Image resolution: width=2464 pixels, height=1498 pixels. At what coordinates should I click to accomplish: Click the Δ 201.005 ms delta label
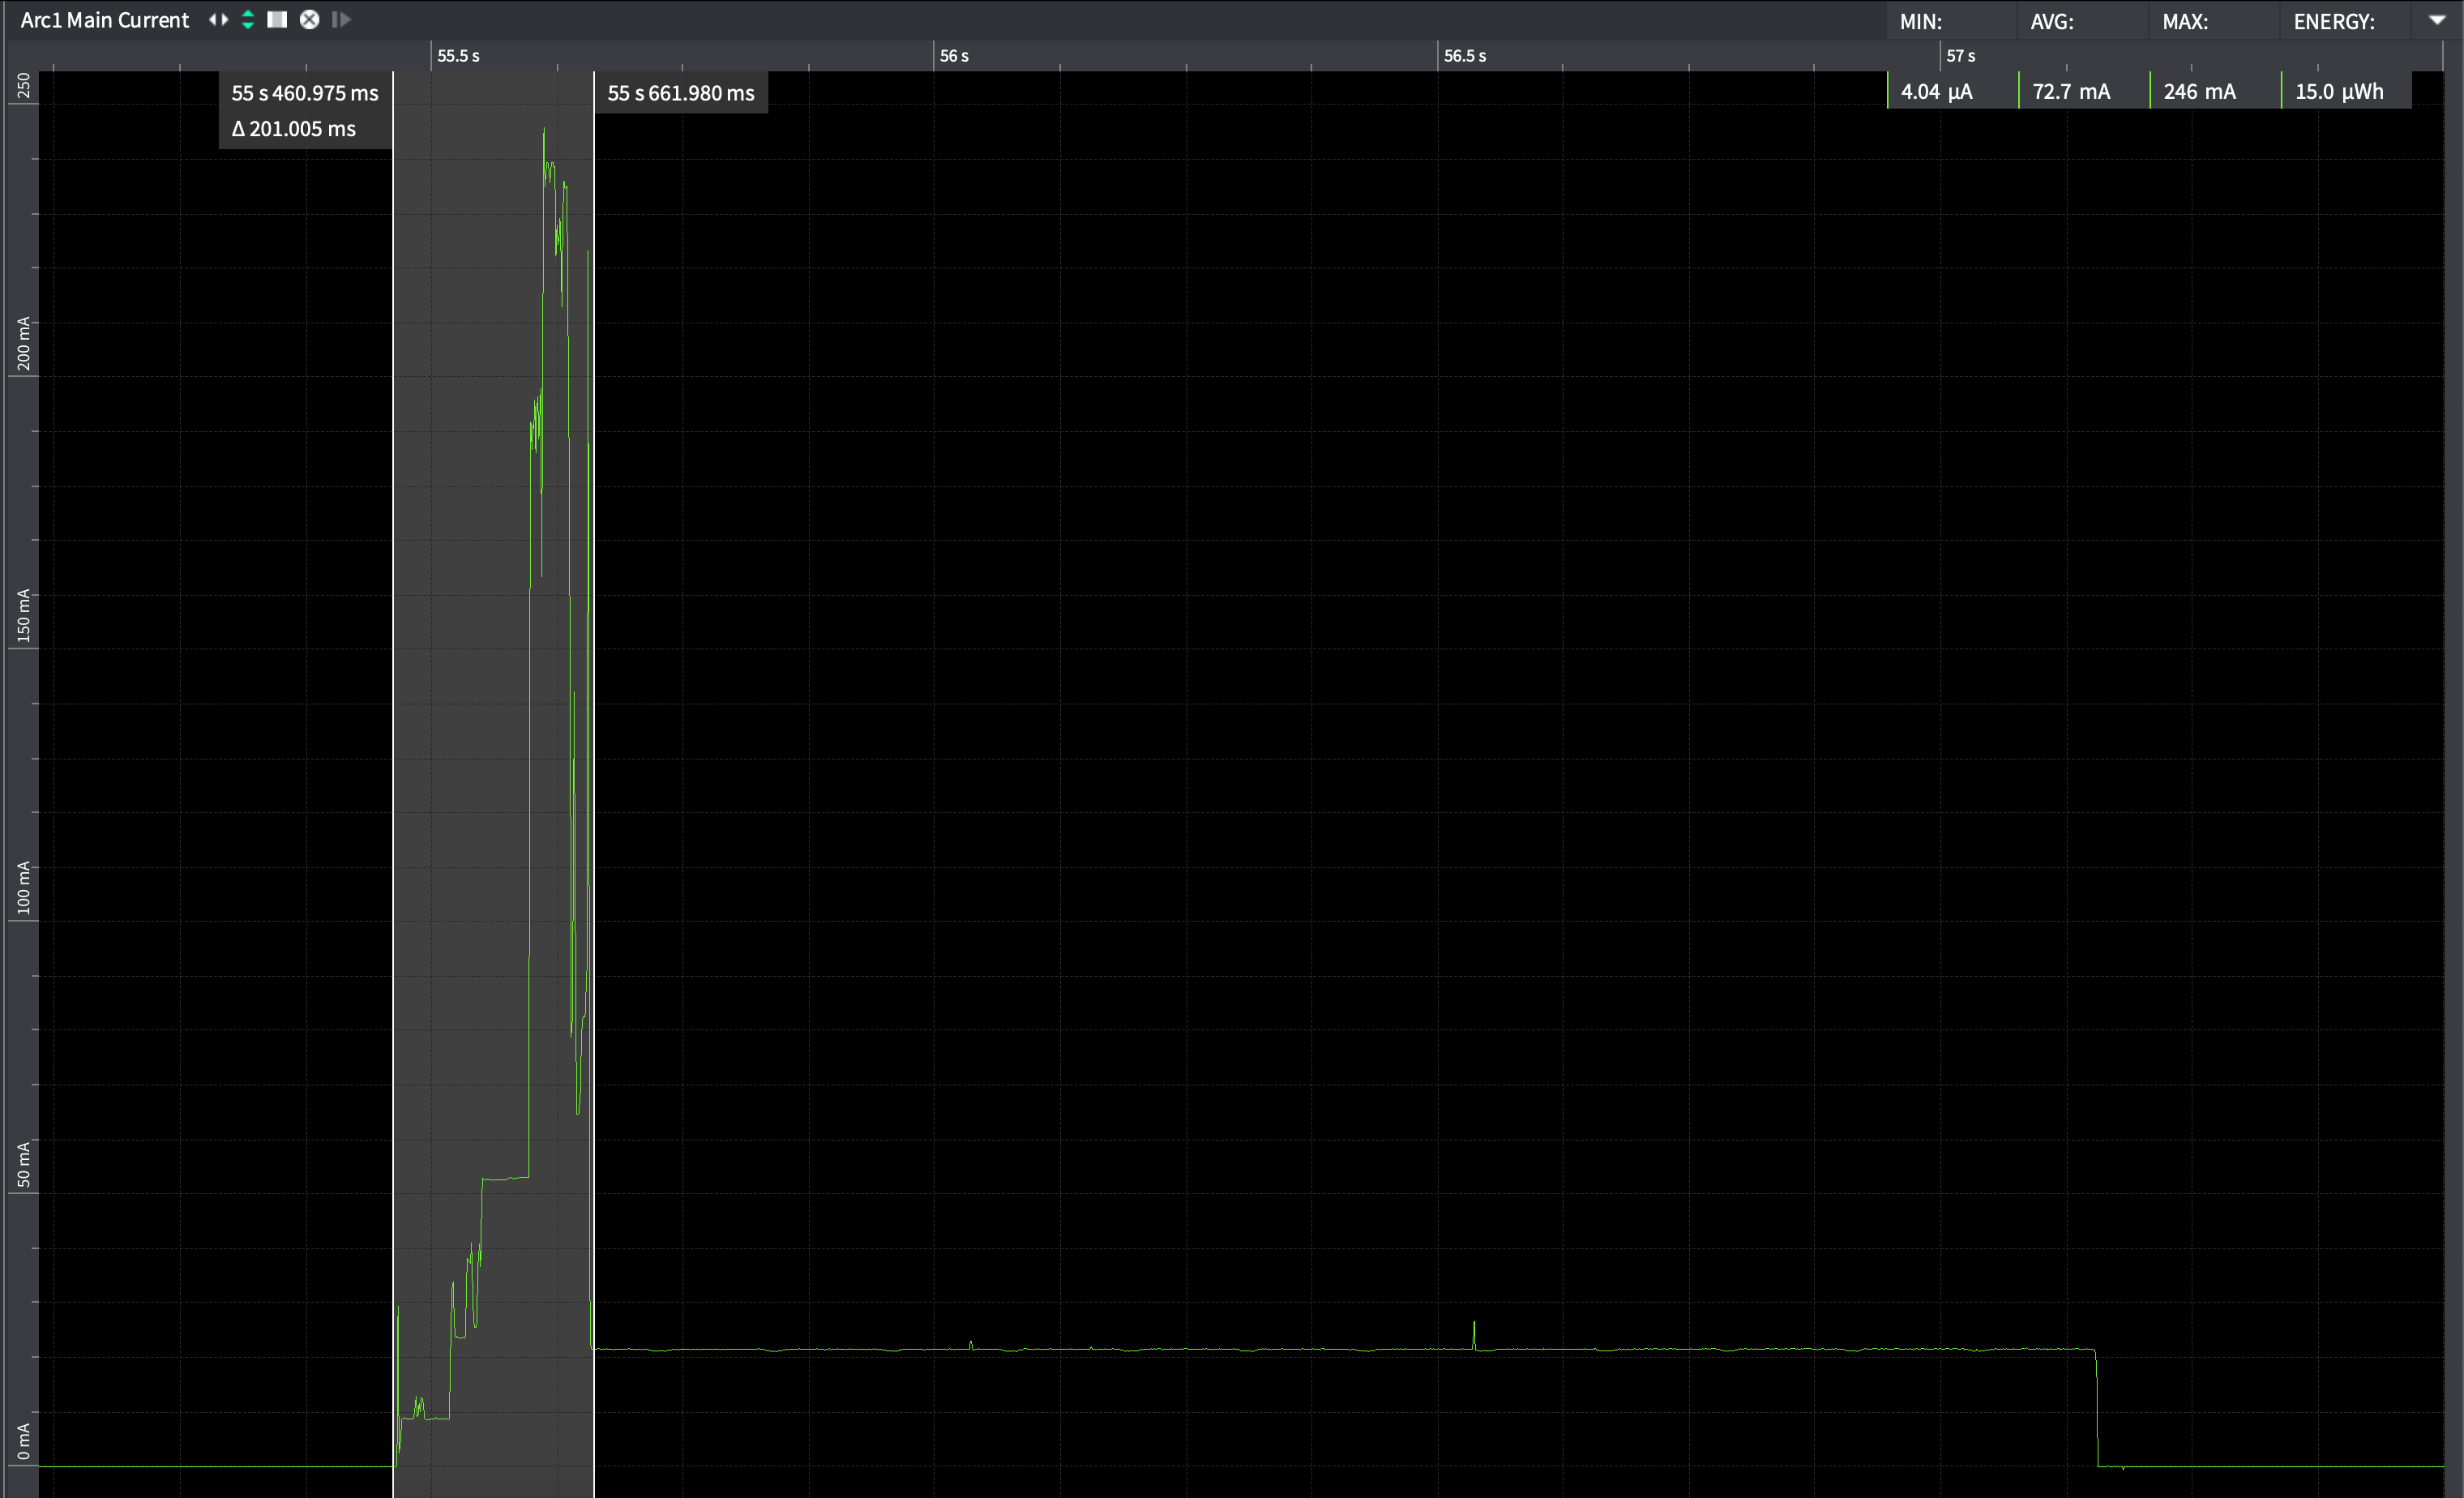(294, 129)
